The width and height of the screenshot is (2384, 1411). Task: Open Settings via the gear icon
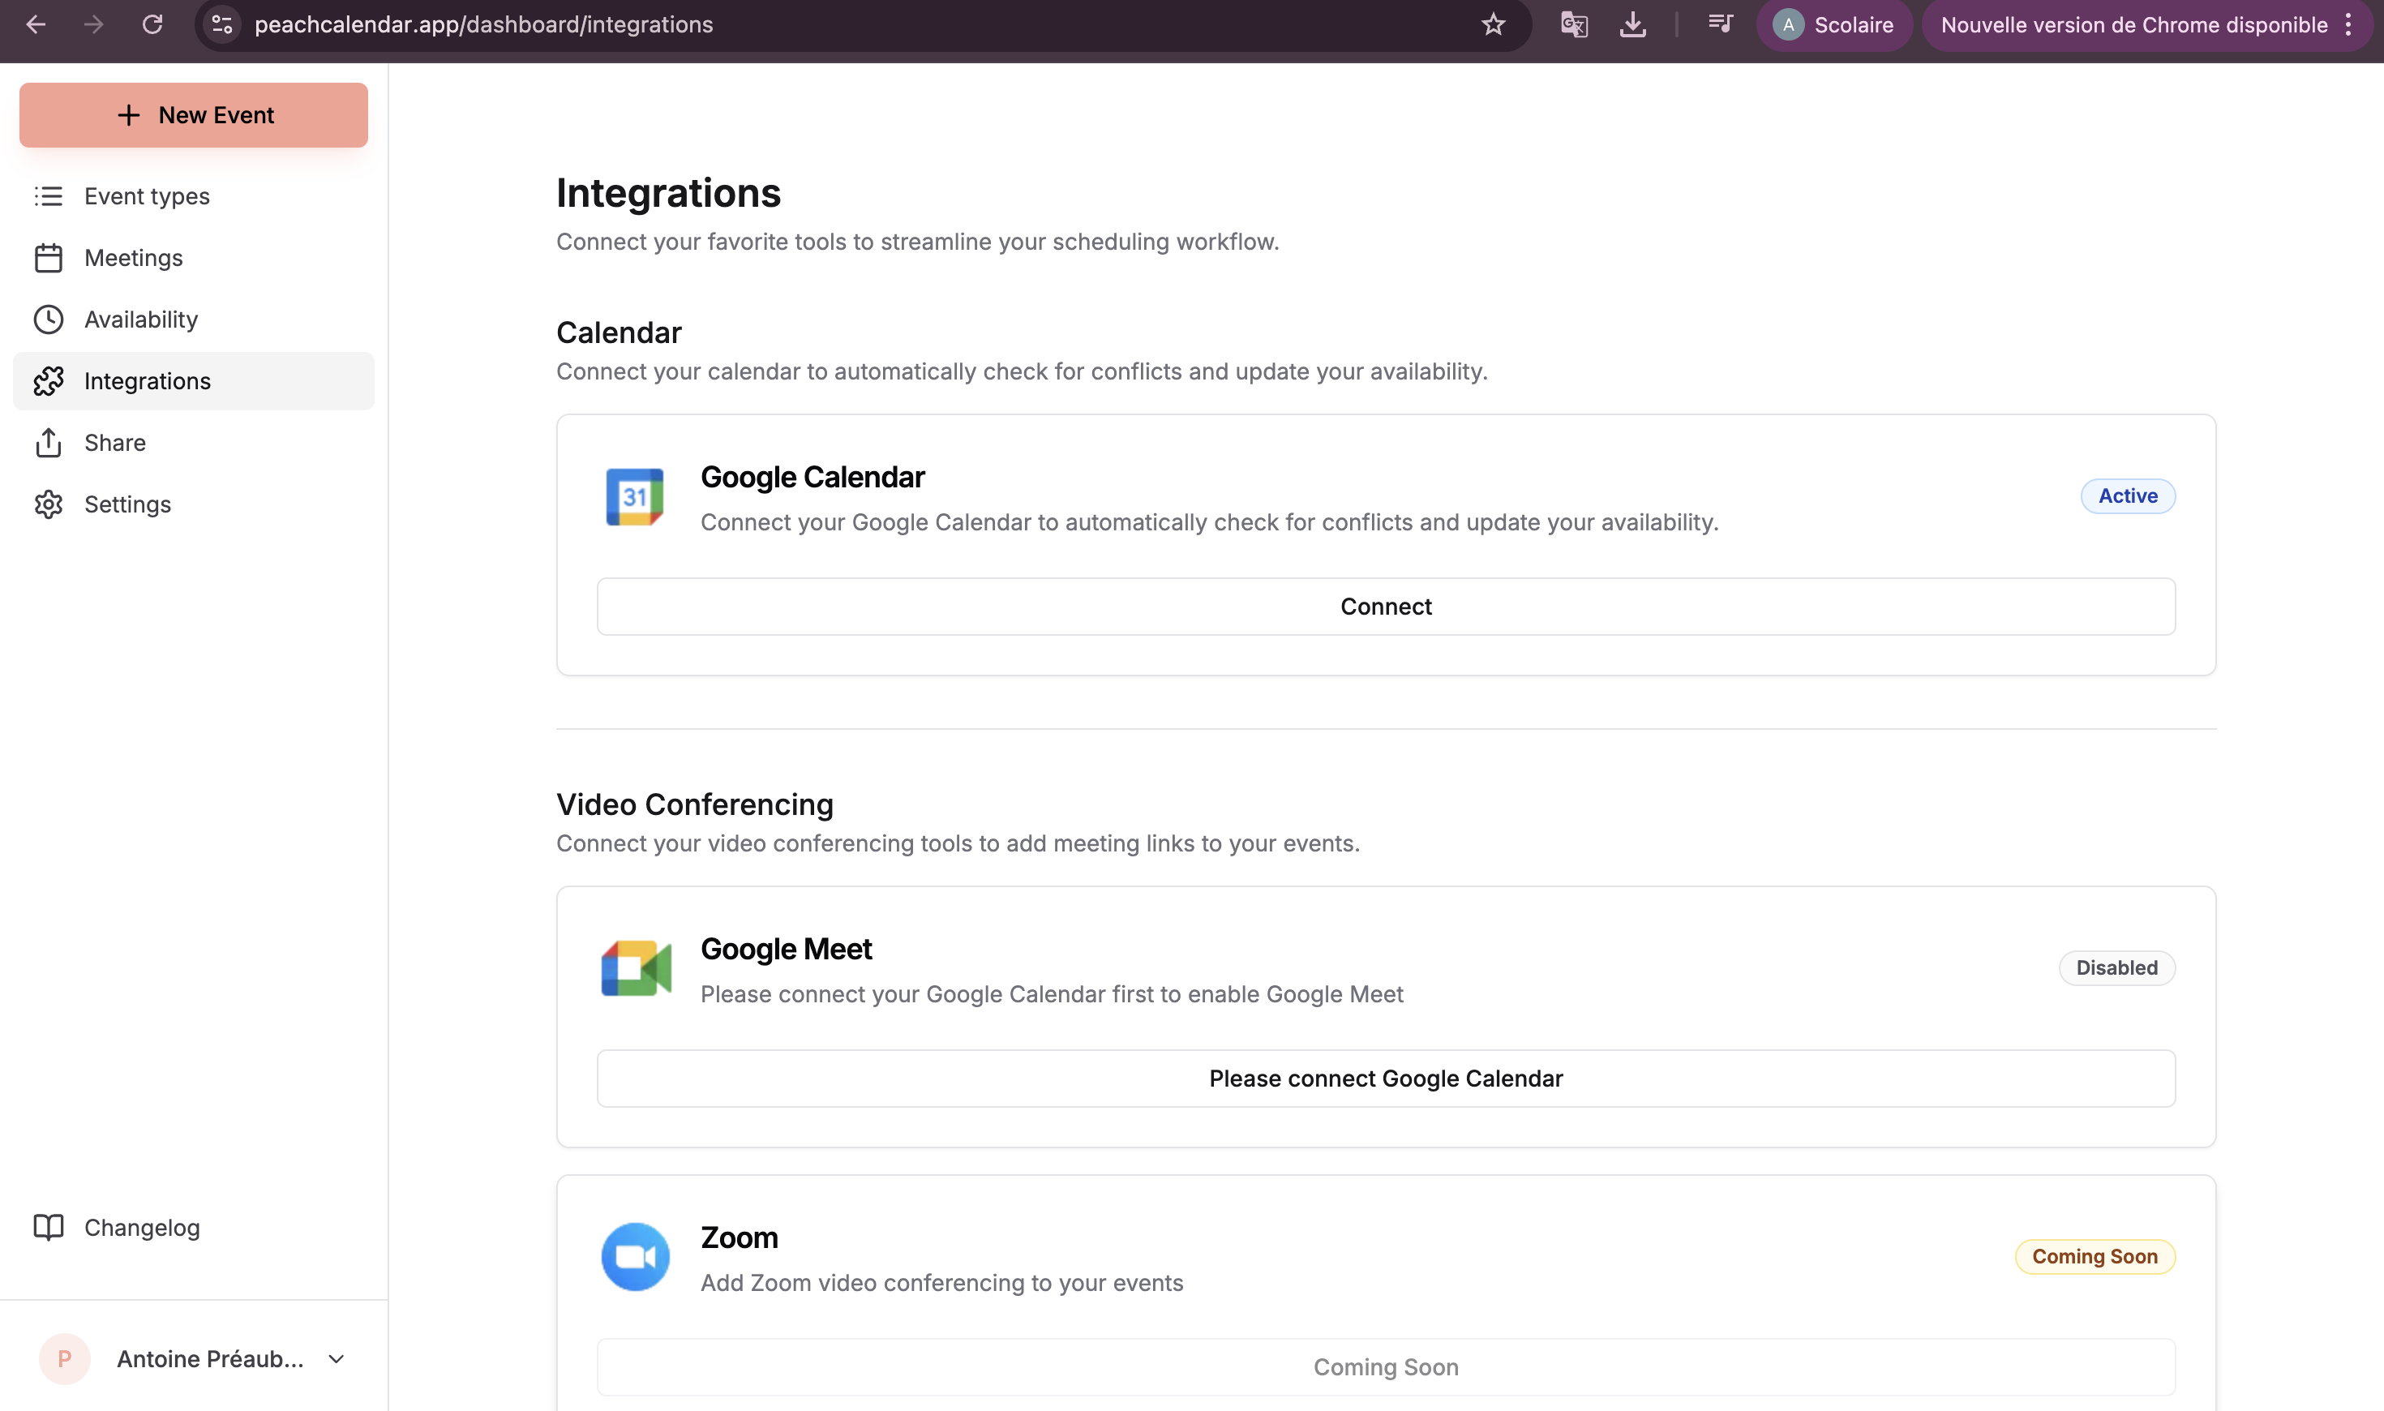pyautogui.click(x=49, y=504)
